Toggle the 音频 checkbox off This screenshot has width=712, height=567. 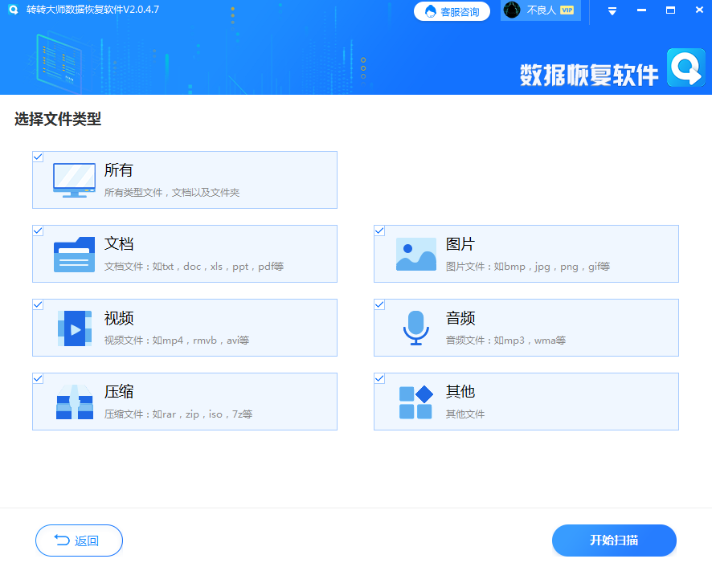(x=379, y=304)
